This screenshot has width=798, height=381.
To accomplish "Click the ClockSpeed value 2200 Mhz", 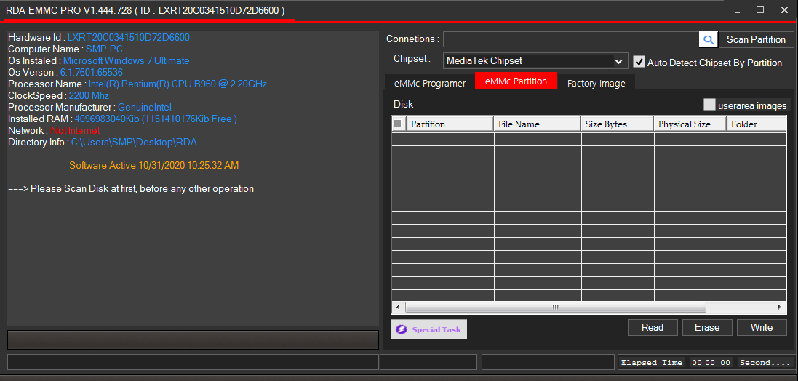I will (89, 96).
